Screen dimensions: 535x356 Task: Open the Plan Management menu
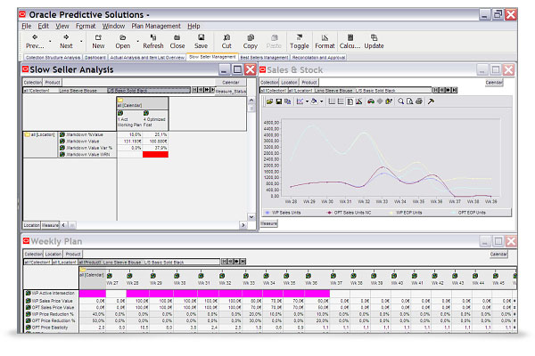pos(156,26)
